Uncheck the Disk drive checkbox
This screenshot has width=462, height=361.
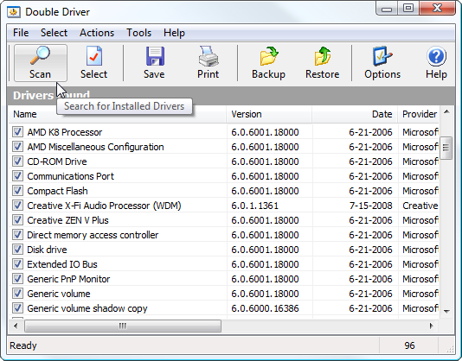17,250
